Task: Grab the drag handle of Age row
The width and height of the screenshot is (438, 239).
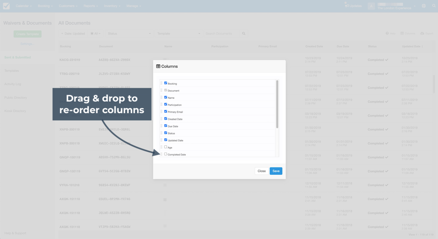Action: [x=161, y=147]
